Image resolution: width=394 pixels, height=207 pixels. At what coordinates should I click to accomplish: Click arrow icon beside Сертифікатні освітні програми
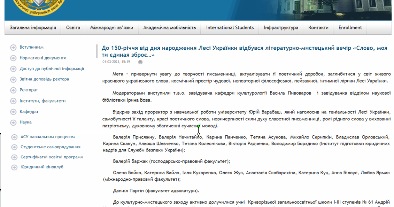pyautogui.click(x=14, y=157)
